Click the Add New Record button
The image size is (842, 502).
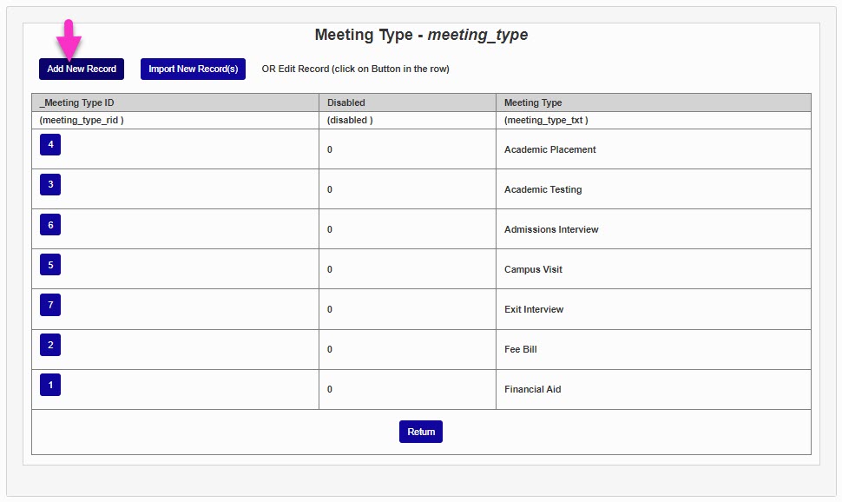(x=81, y=69)
